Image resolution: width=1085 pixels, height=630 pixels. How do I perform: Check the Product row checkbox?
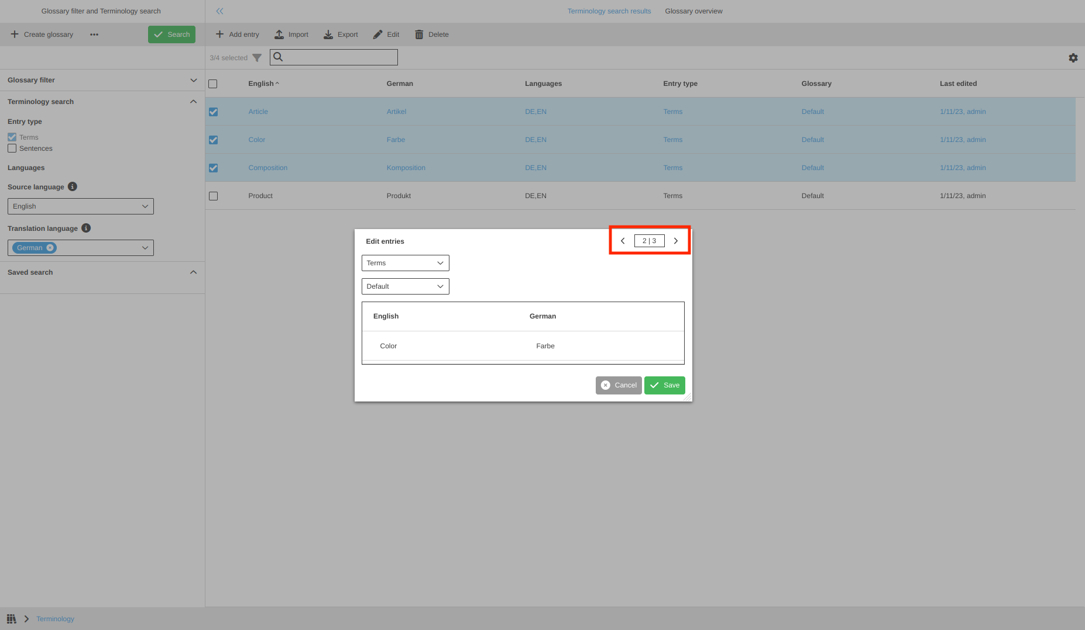213,196
